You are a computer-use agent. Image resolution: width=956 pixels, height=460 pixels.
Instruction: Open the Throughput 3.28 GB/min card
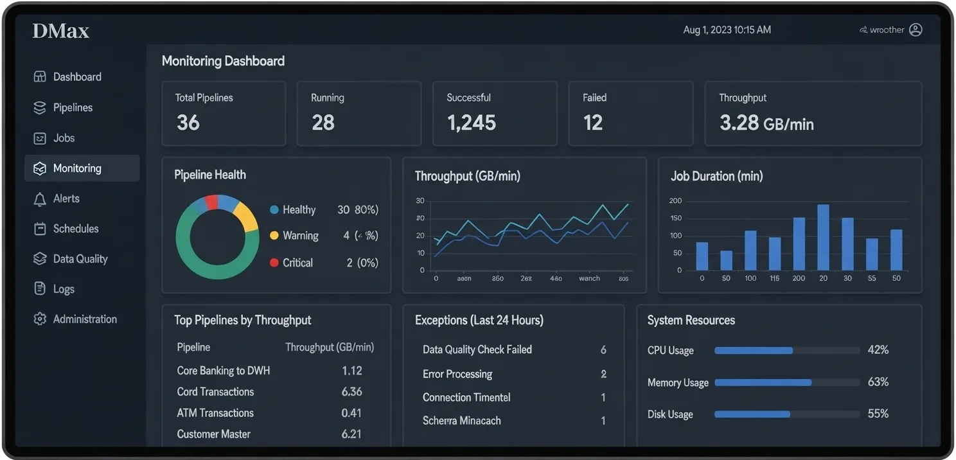pos(813,114)
